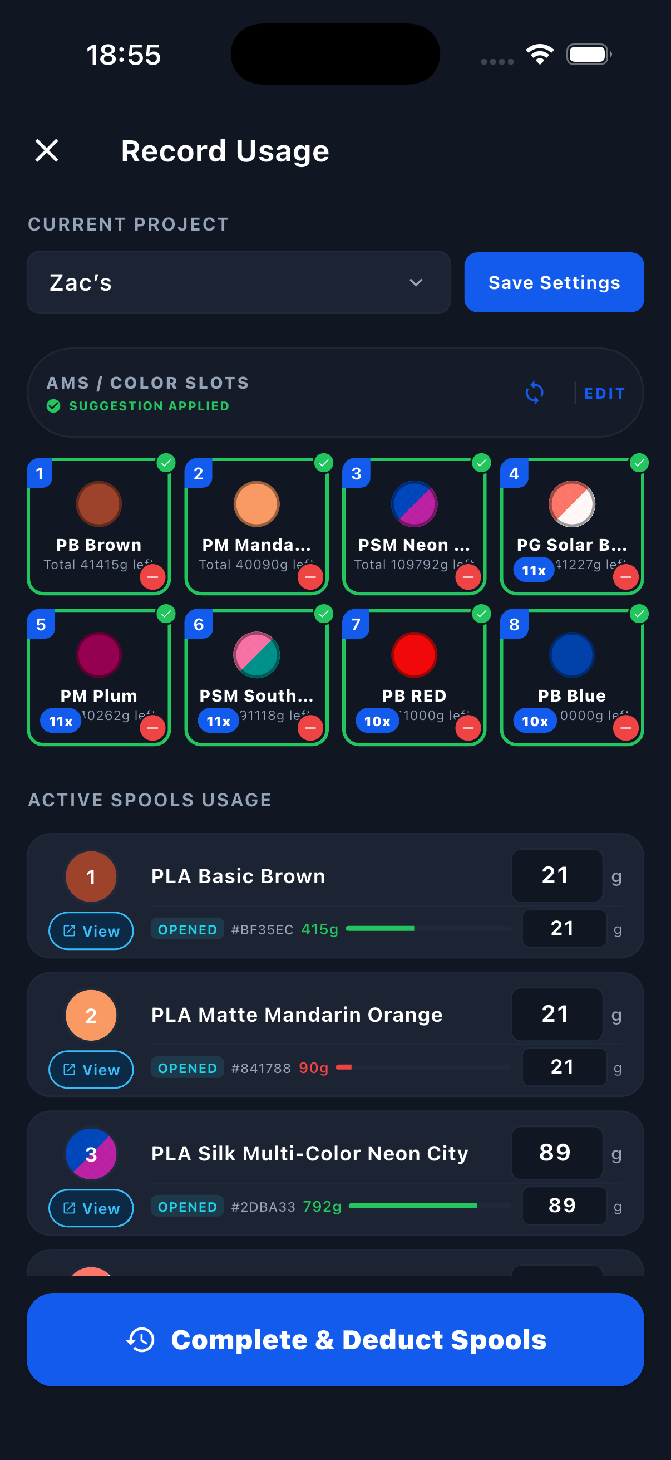View the PLA Basic Brown spool
Viewport: 671px width, 1460px height.
point(91,930)
